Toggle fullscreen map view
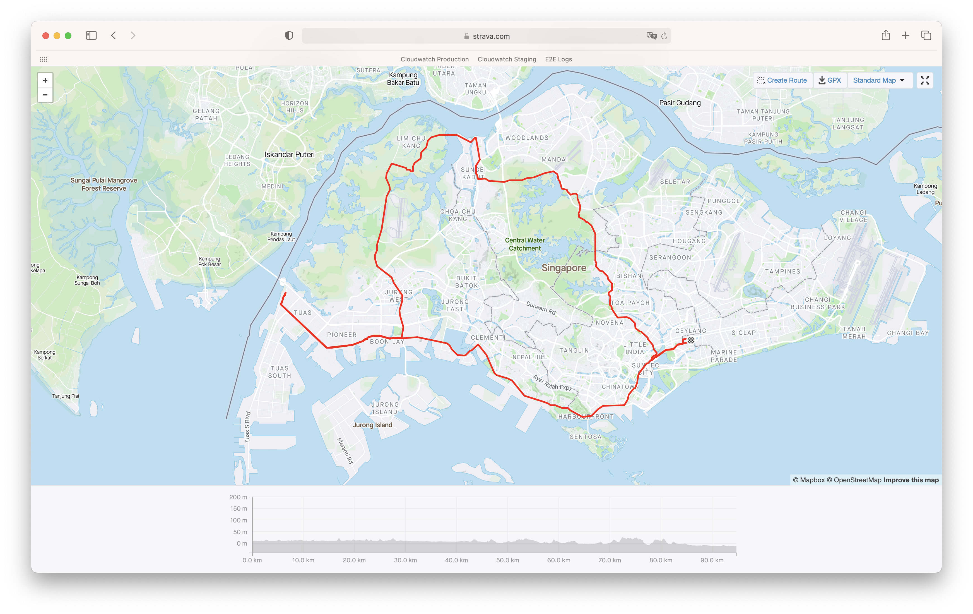973x614 pixels. [x=924, y=80]
